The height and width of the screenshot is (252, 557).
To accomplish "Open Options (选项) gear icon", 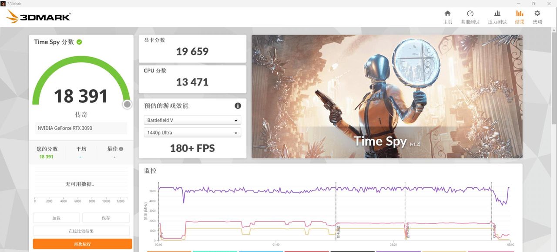I will coord(537,14).
